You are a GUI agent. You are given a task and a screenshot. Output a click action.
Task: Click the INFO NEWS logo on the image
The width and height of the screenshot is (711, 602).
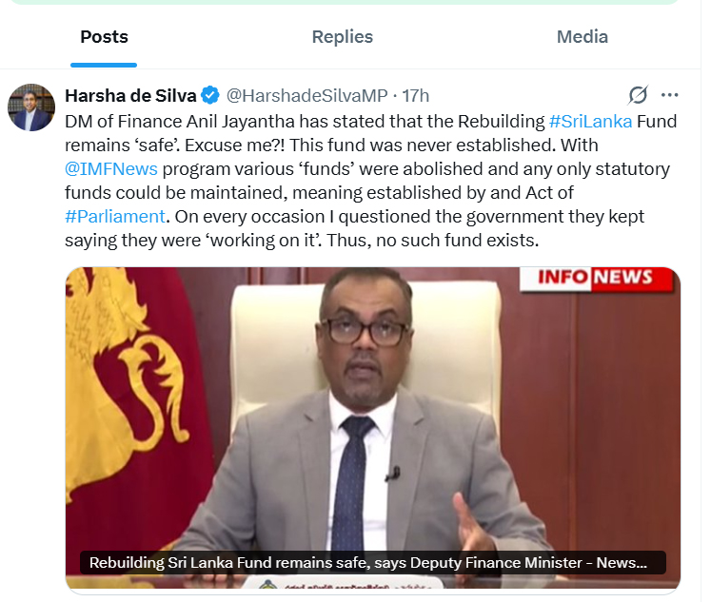(x=596, y=277)
